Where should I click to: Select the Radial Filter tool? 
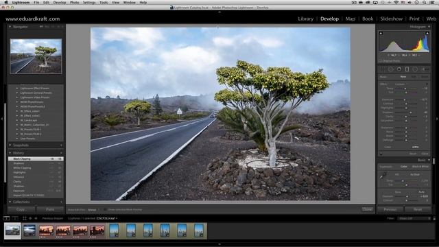tap(415, 69)
